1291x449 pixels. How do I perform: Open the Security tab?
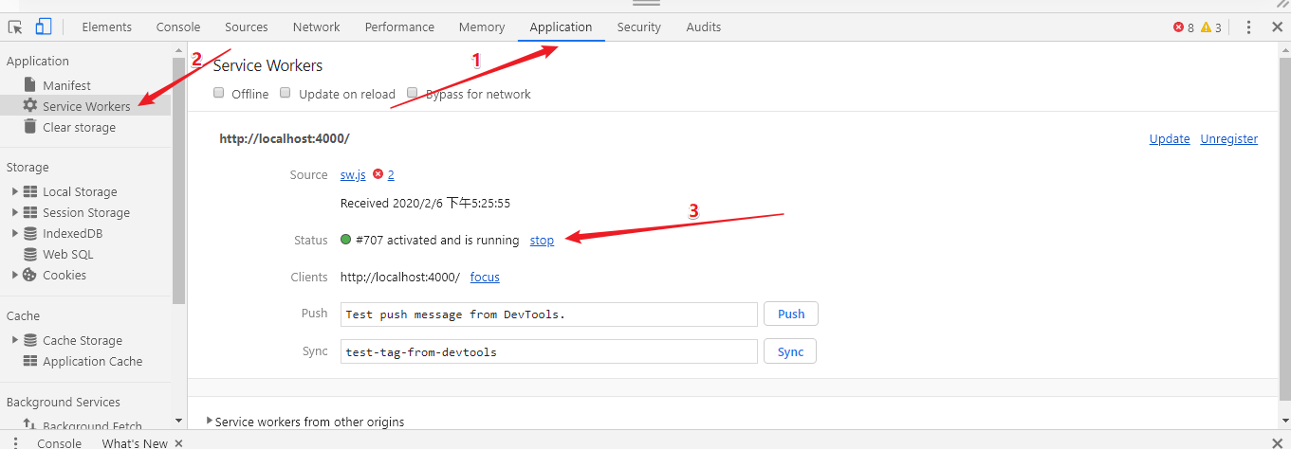[x=638, y=27]
